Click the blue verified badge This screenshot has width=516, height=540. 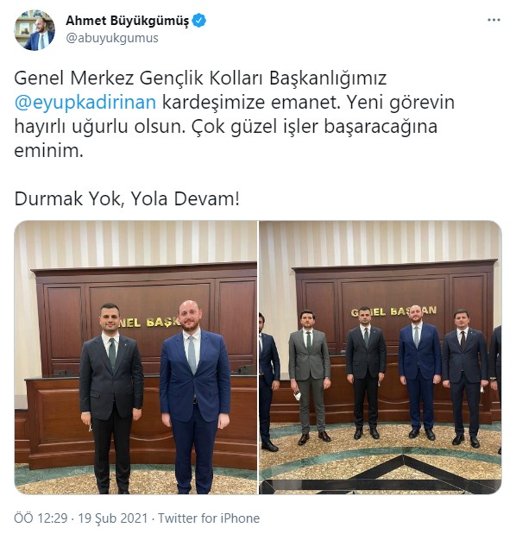click(x=199, y=21)
